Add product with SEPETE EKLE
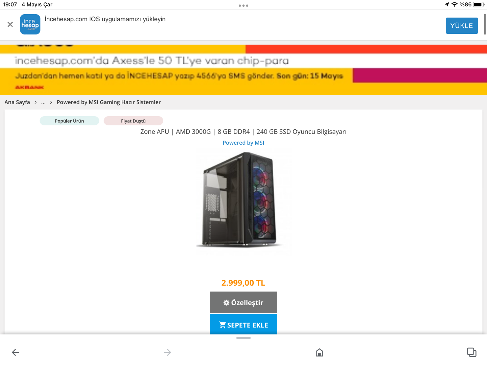 (243, 324)
